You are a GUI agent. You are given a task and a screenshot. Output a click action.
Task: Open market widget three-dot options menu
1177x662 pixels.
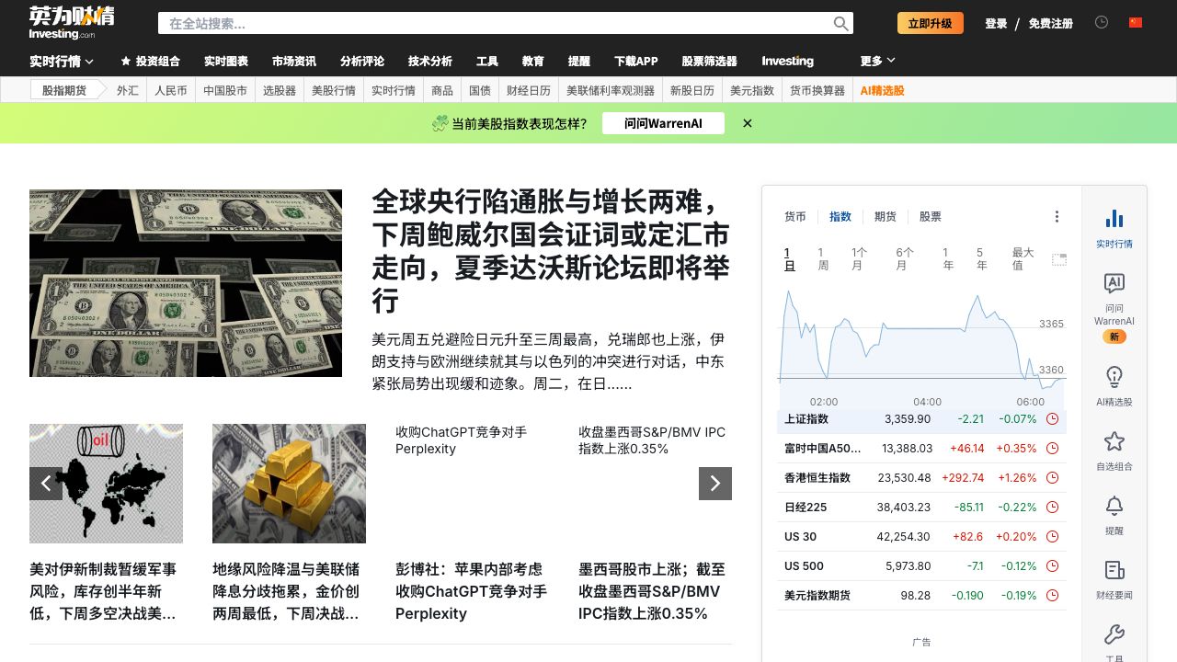pyautogui.click(x=1057, y=217)
